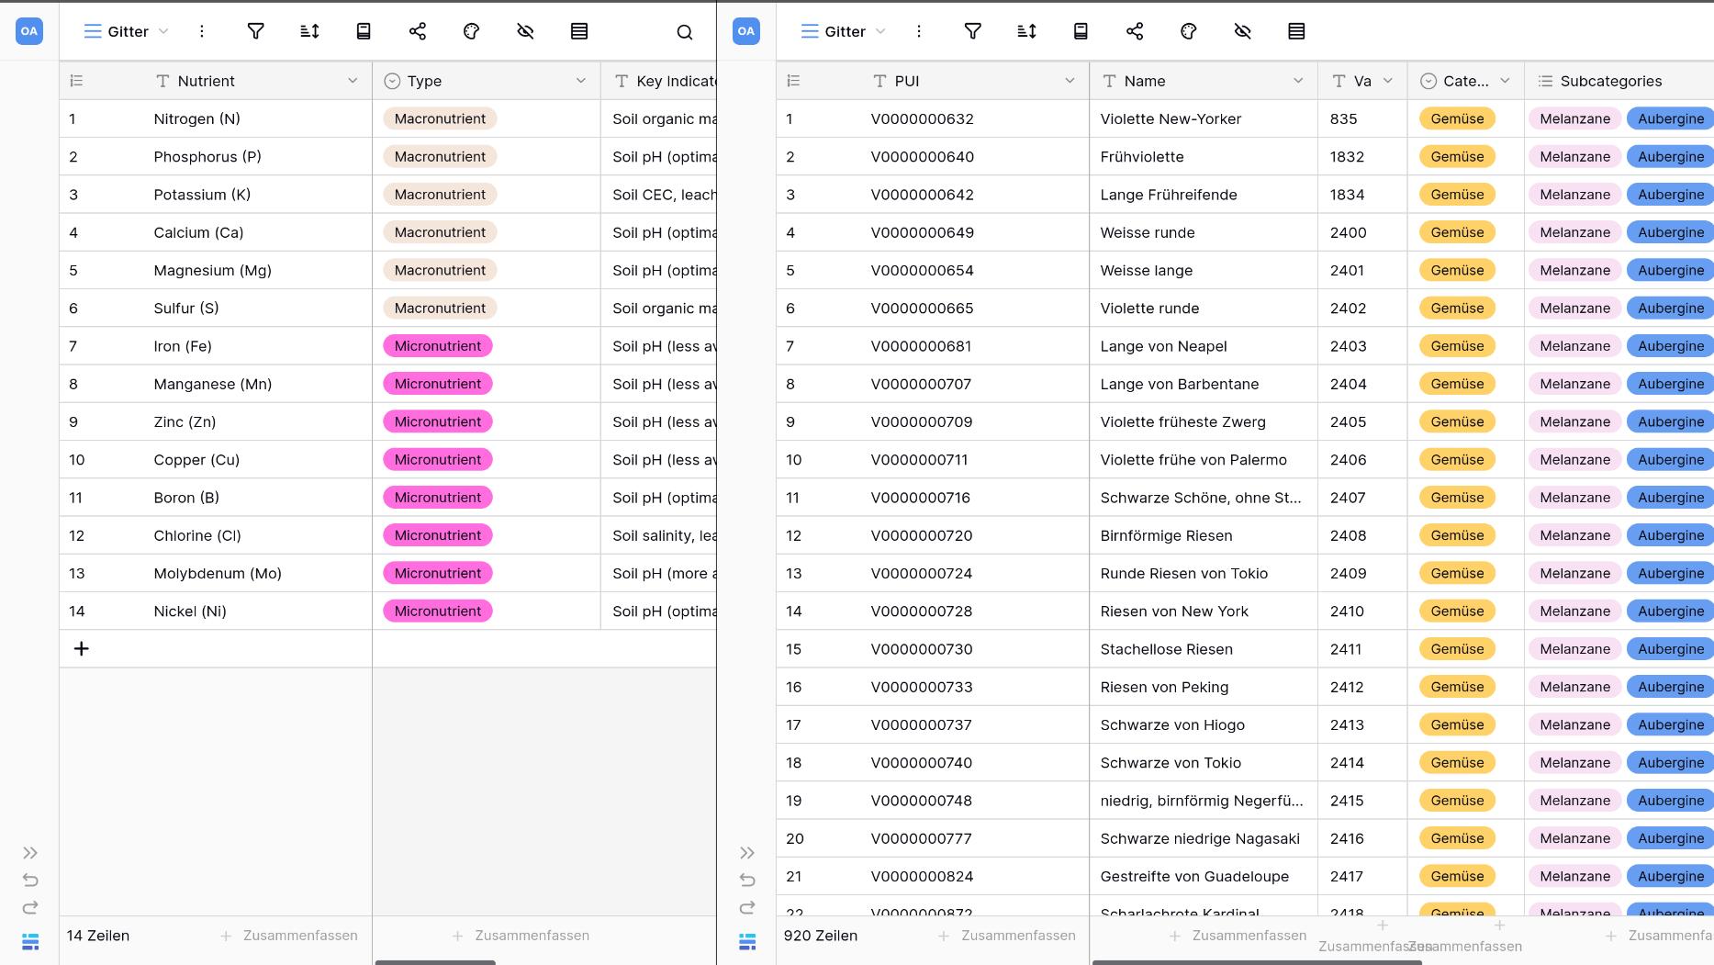Click the sort icon in right pane

pos(1026,31)
